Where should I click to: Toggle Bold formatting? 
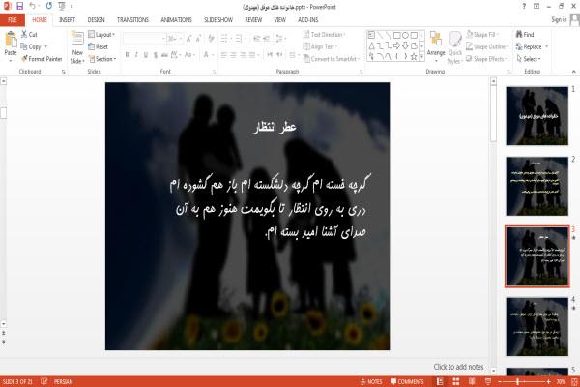pos(127,55)
